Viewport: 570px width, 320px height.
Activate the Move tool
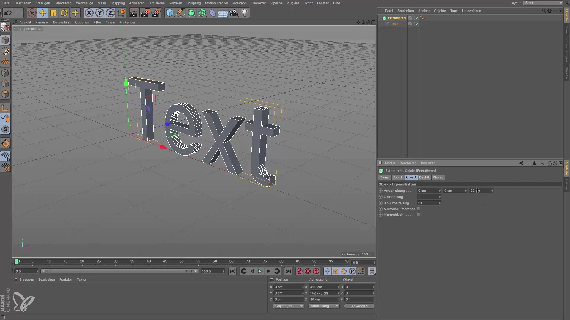pos(43,13)
